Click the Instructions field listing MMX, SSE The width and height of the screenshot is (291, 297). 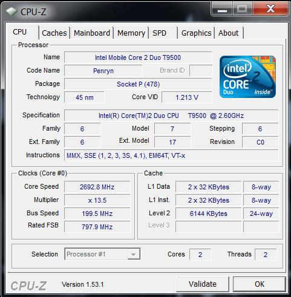pyautogui.click(x=171, y=155)
